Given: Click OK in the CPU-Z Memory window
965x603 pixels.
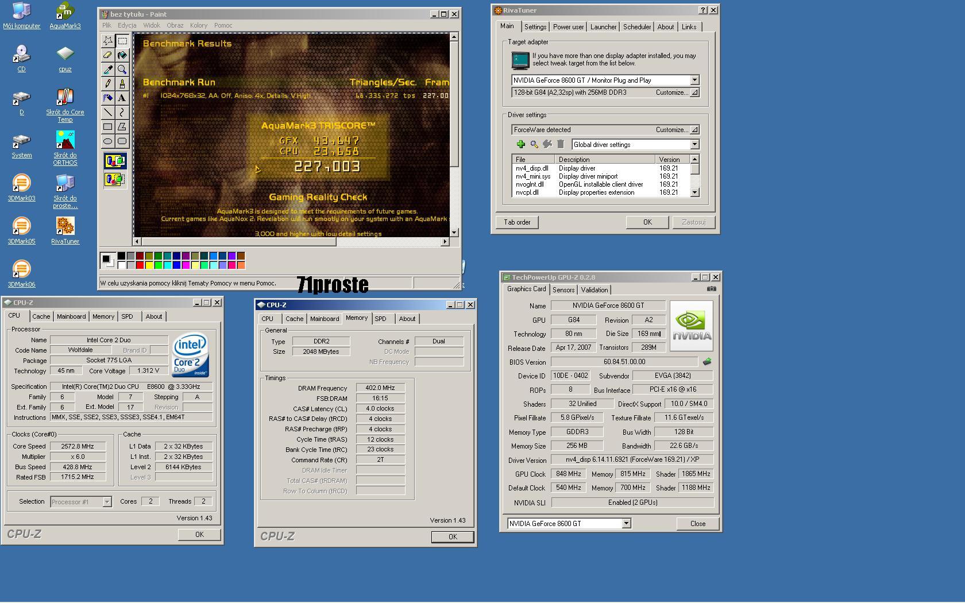Looking at the screenshot, I should point(453,536).
